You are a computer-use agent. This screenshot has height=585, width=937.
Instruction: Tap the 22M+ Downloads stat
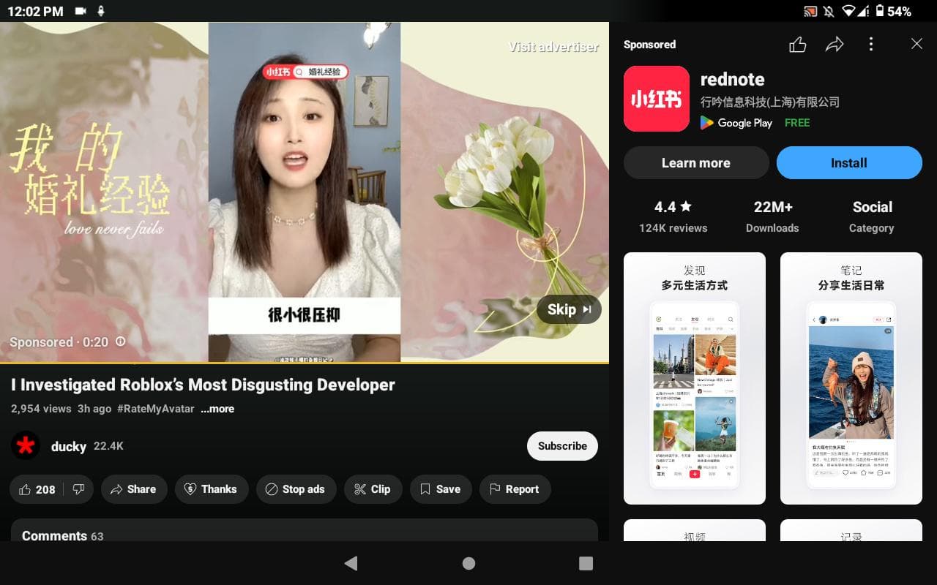click(x=772, y=216)
